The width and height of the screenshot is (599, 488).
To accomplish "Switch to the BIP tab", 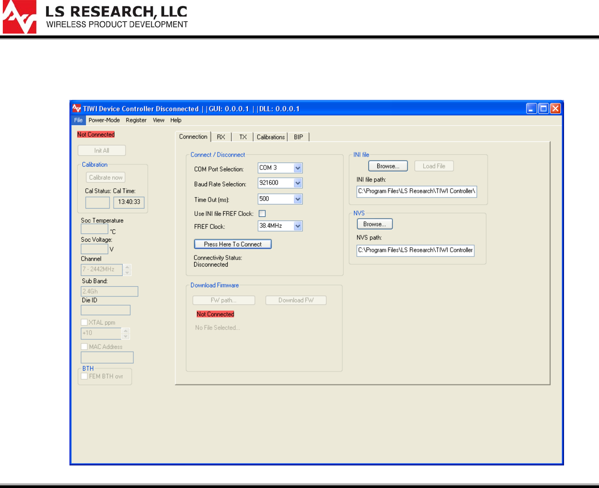I will 299,137.
